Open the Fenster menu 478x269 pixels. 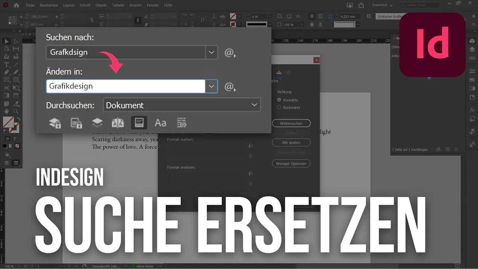point(153,5)
